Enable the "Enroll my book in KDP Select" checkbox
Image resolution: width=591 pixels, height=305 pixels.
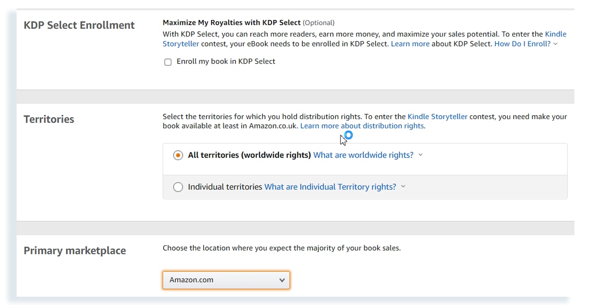coord(168,61)
